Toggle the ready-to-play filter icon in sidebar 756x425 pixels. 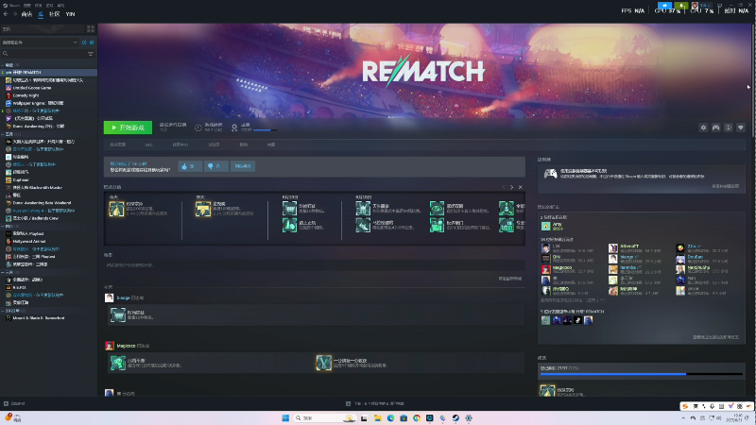[92, 42]
